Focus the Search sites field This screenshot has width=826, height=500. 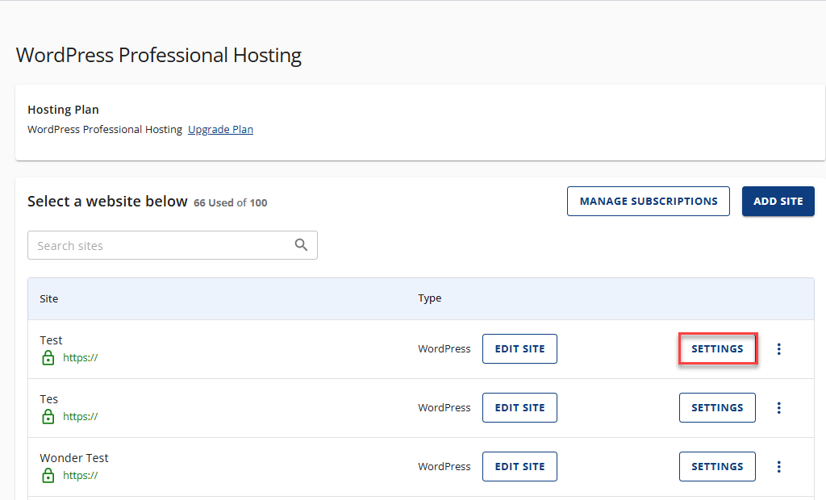click(173, 245)
